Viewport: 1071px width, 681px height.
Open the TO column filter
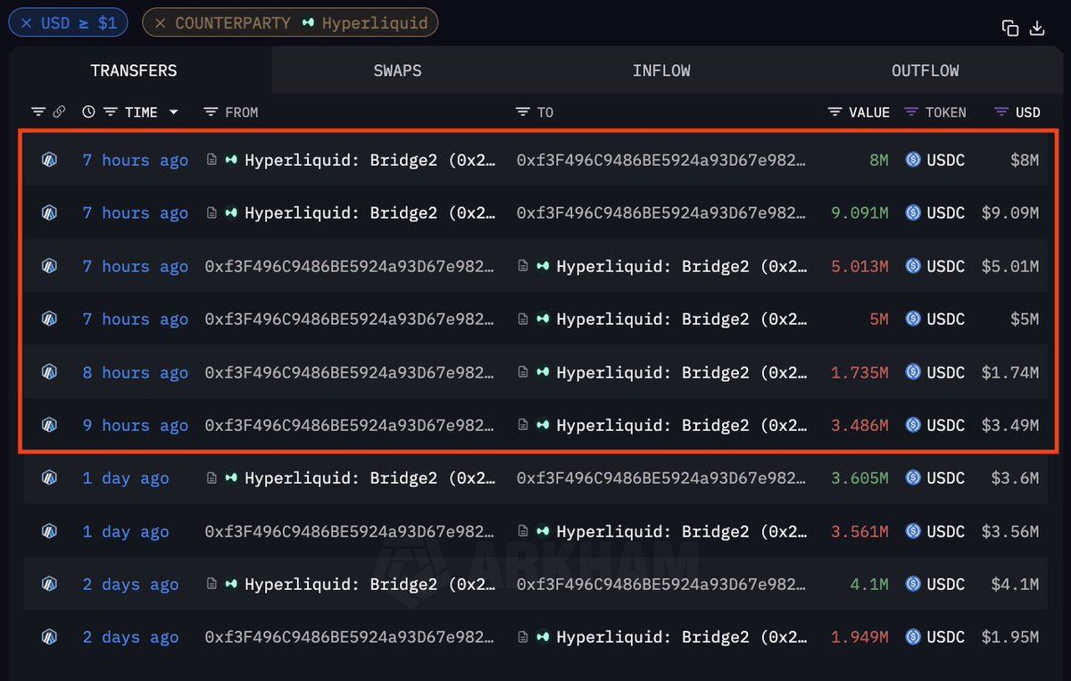[x=523, y=112]
